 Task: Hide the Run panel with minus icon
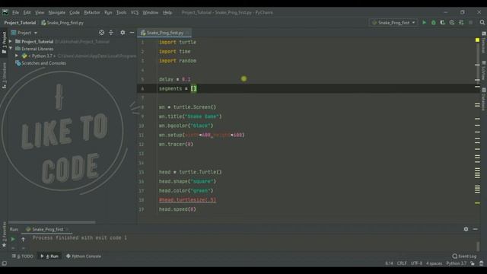(x=475, y=229)
